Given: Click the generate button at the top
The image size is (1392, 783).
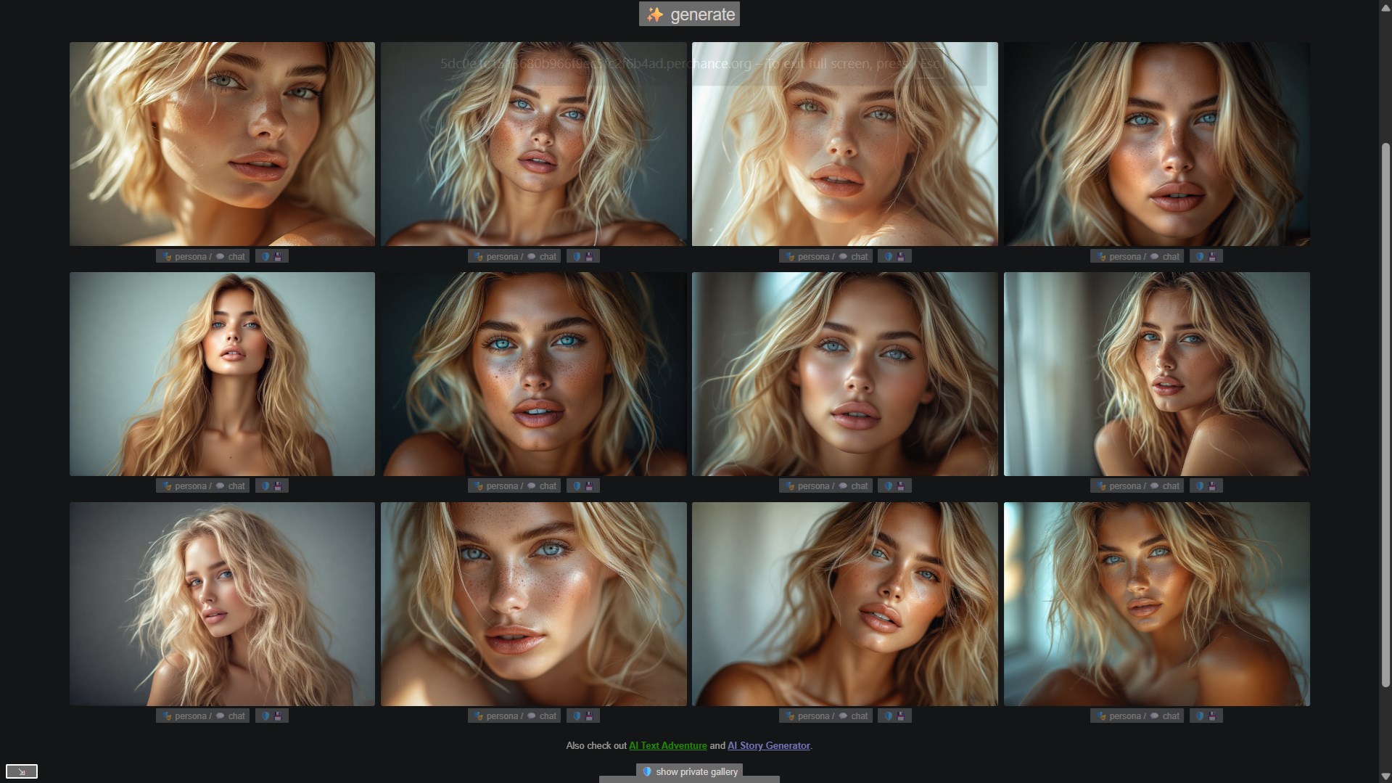Looking at the screenshot, I should (689, 15).
